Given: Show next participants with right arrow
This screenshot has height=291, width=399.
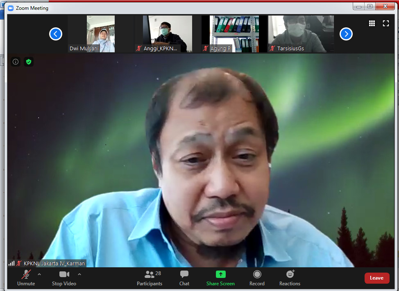Looking at the screenshot, I should click(346, 34).
